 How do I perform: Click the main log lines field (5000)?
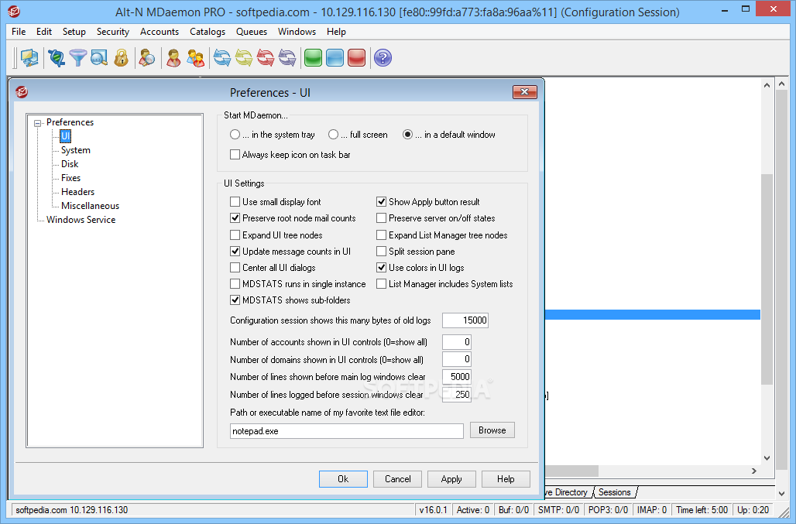coord(456,377)
